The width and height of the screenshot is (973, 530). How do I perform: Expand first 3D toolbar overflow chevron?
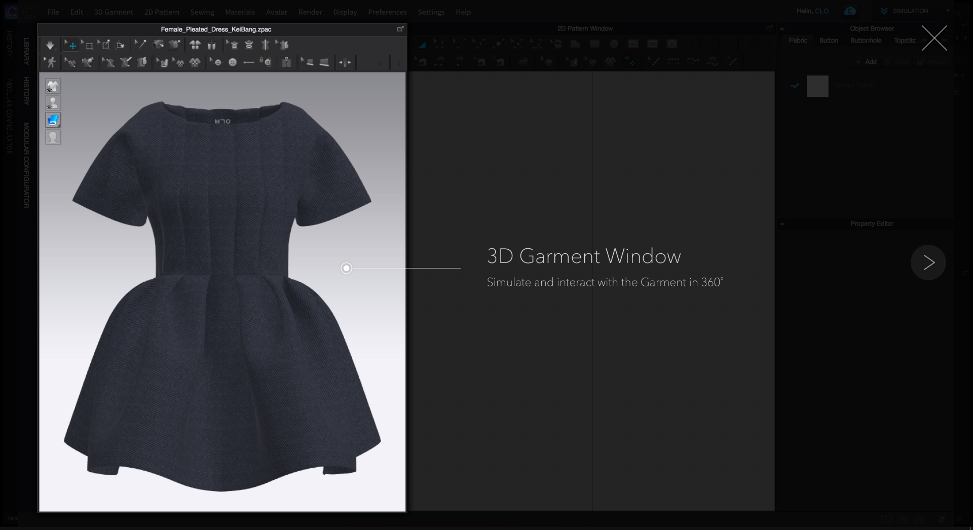[380, 63]
